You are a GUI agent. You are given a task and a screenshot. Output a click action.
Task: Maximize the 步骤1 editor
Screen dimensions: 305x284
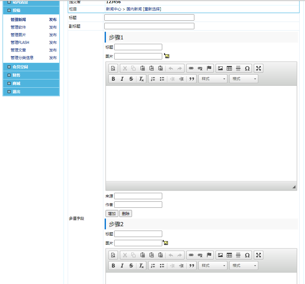259,68
